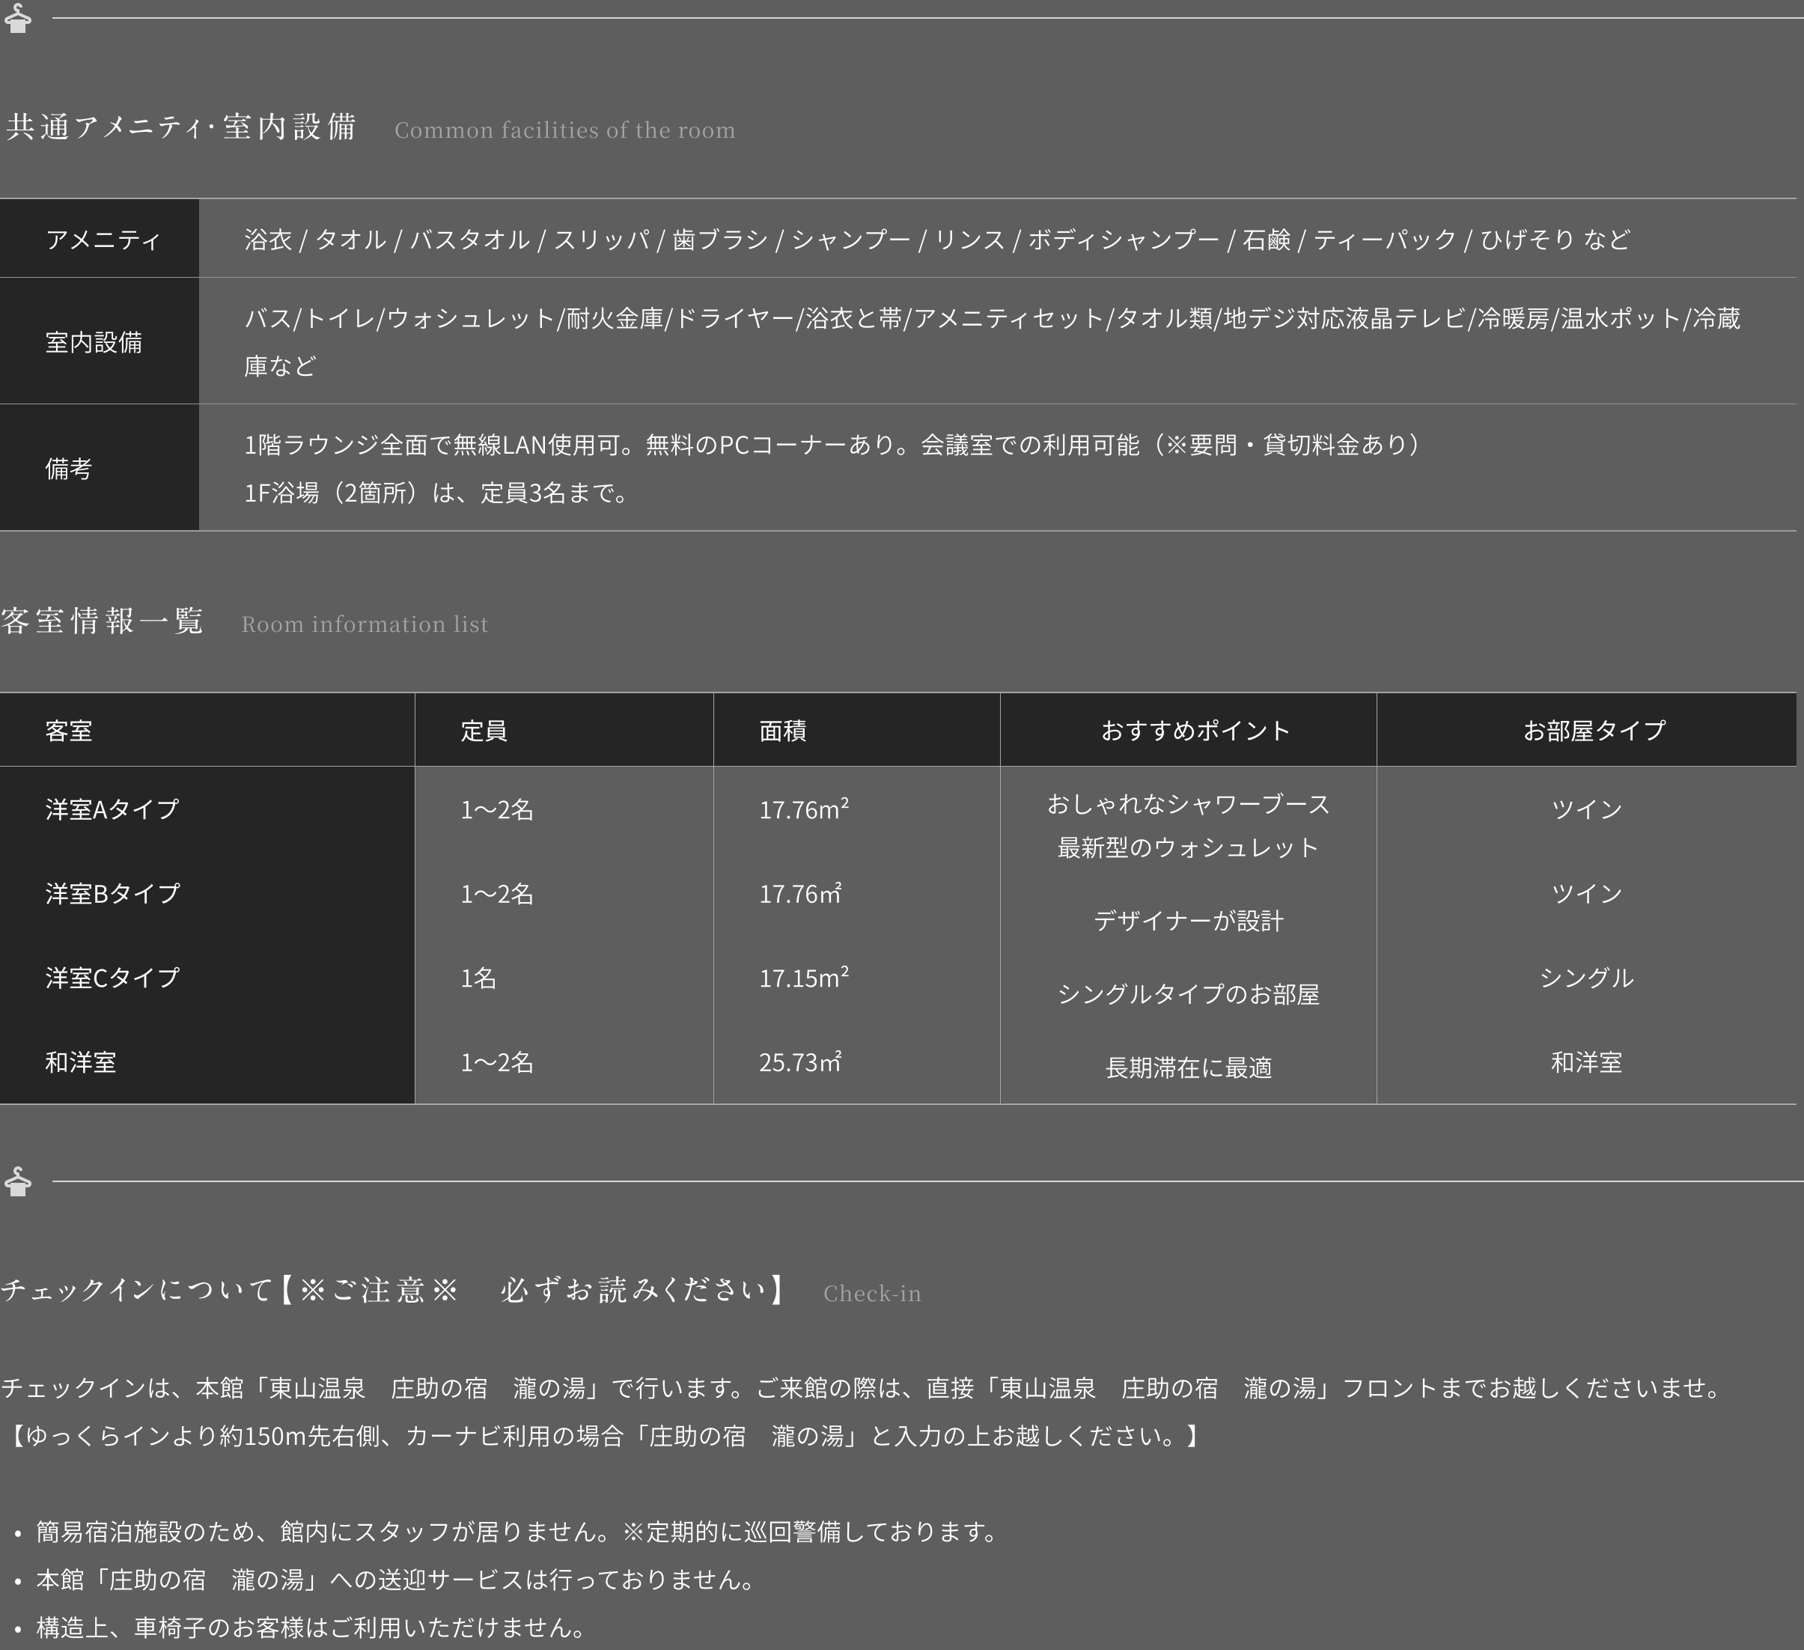Click the 客室 column header
Viewport: 1804px width, 1650px height.
coord(69,730)
